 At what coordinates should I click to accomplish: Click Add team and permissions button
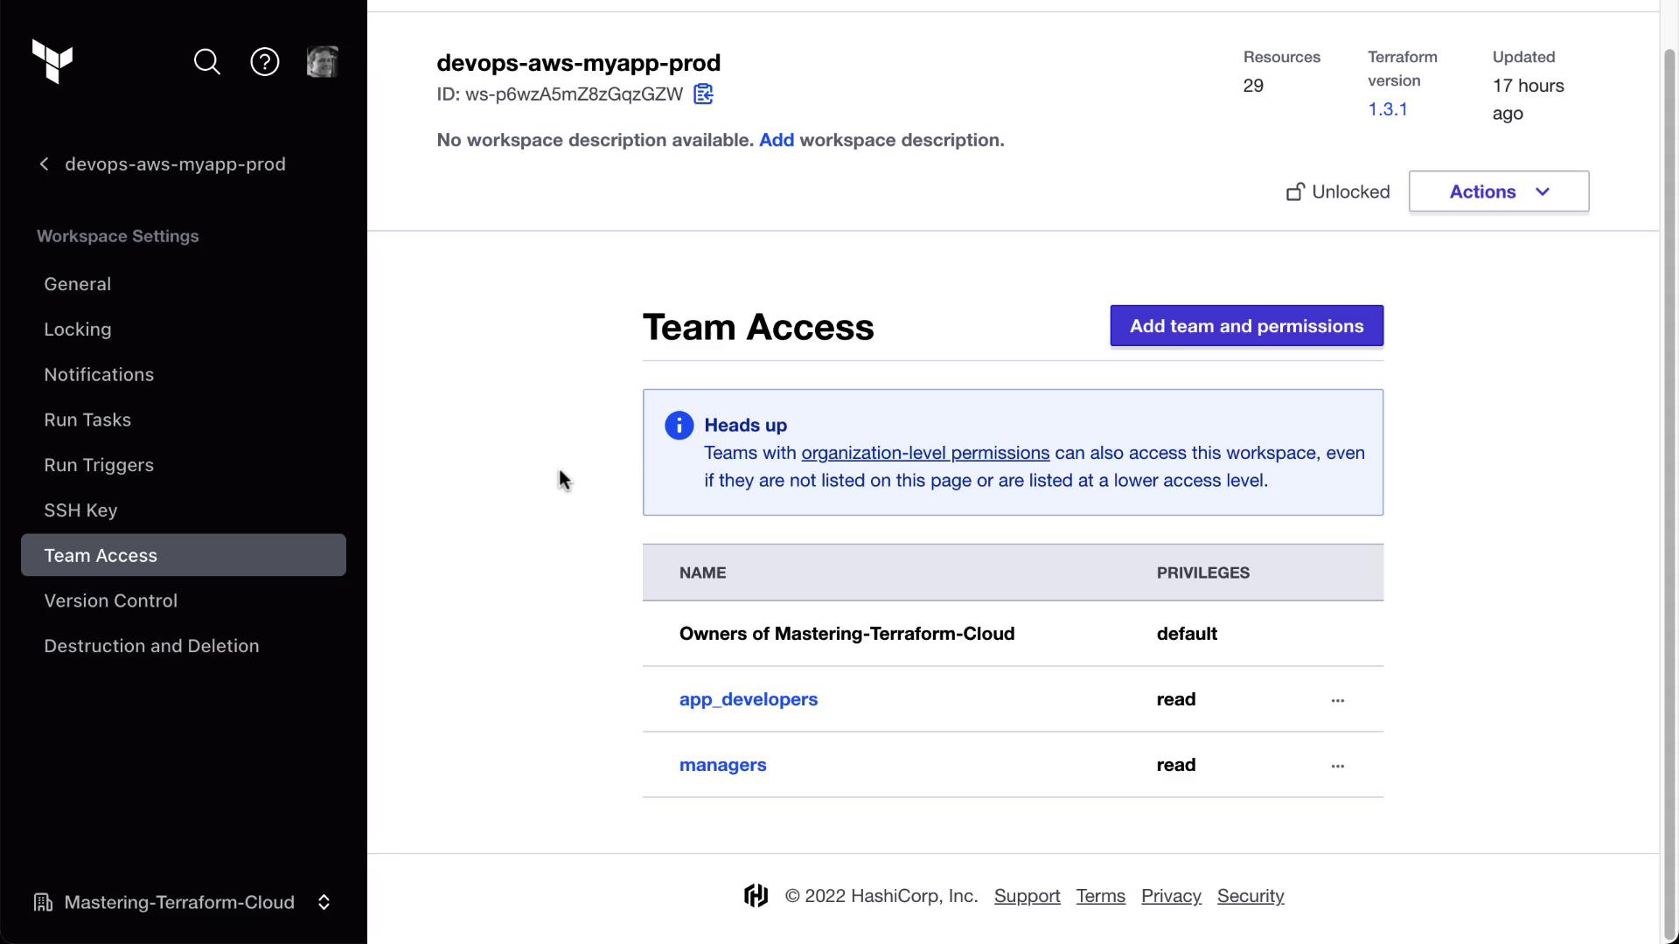(x=1246, y=326)
